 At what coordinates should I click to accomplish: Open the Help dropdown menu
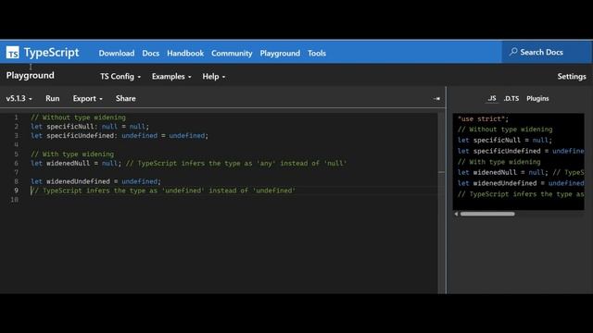pyautogui.click(x=213, y=76)
